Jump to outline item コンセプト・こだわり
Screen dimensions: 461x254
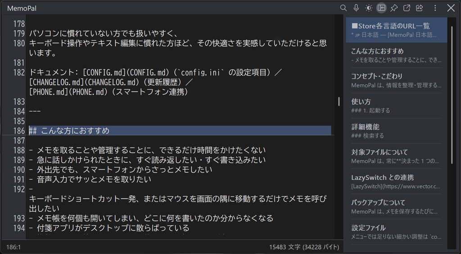coord(396,80)
